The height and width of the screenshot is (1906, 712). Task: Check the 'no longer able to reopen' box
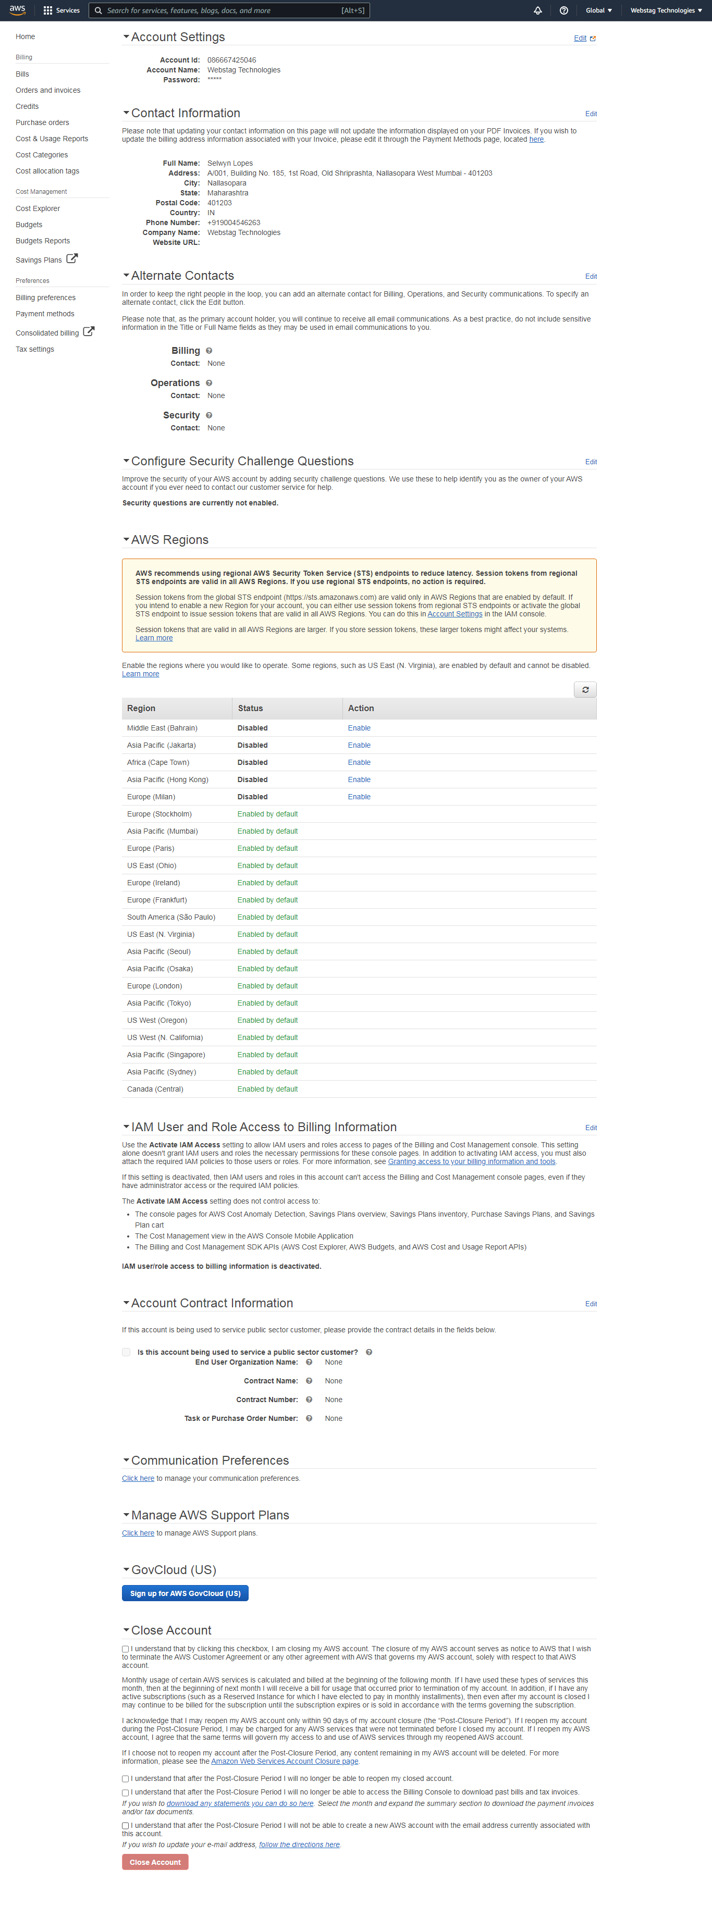click(126, 1779)
